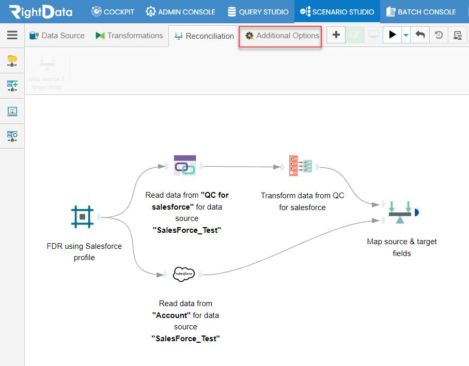Image resolution: width=469 pixels, height=366 pixels.
Task: Open Query Studio
Action: [258, 12]
